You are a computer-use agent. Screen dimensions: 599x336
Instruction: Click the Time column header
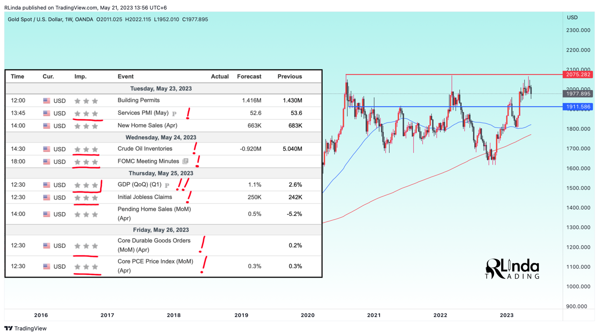click(17, 77)
